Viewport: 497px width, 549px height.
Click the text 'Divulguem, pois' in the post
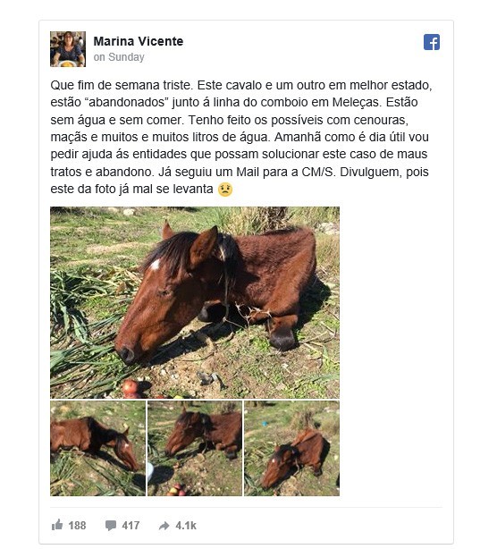click(384, 172)
